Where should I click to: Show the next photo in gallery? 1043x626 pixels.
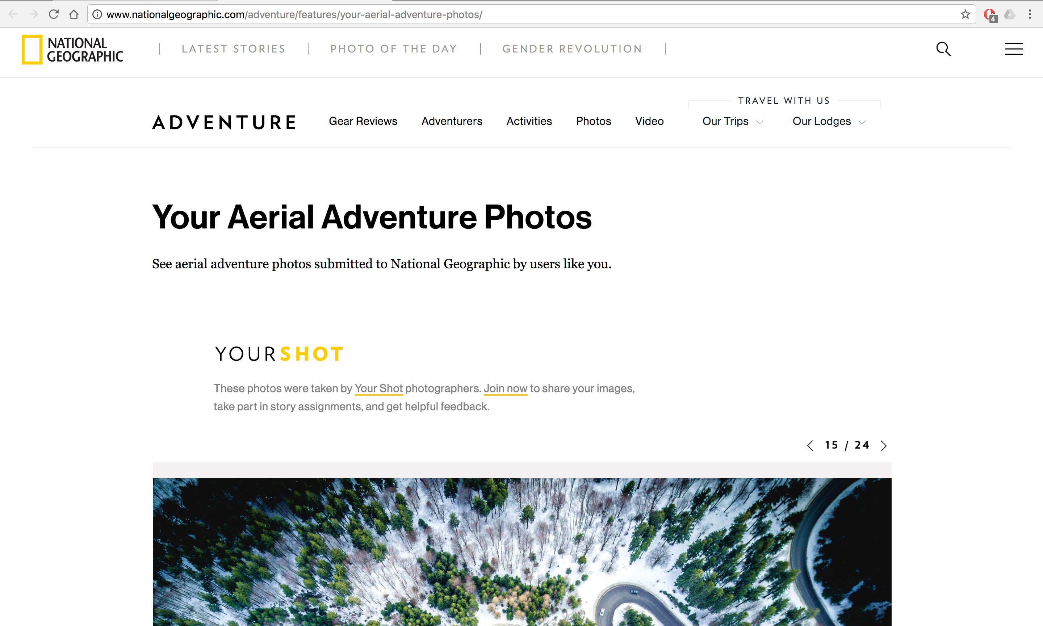(x=884, y=445)
